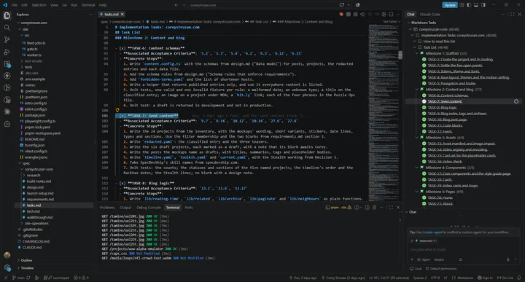Image resolution: width=525 pixels, height=282 pixels.
Task: Close the tasks.md editor tab
Action: pos(122,15)
